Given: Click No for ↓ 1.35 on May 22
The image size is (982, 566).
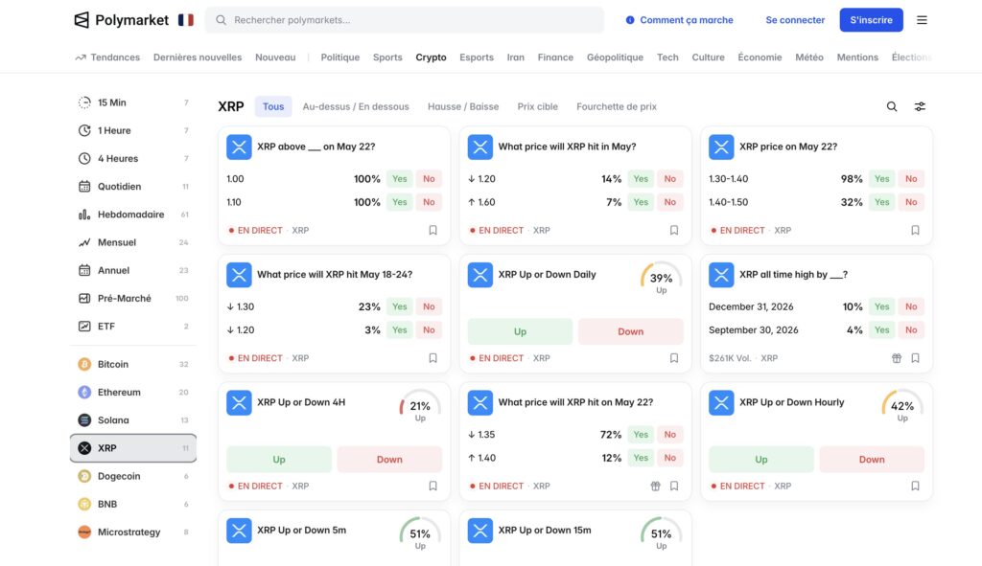Looking at the screenshot, I should click(x=669, y=435).
